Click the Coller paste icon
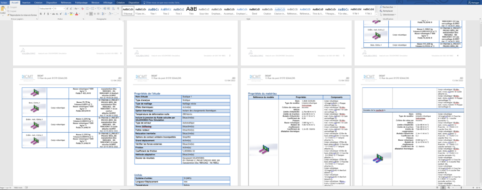This screenshot has height=190, width=482. [x=3, y=8]
